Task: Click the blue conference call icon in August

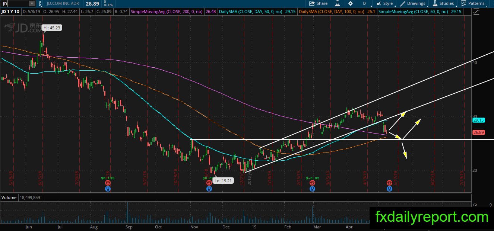Action: pos(108,189)
